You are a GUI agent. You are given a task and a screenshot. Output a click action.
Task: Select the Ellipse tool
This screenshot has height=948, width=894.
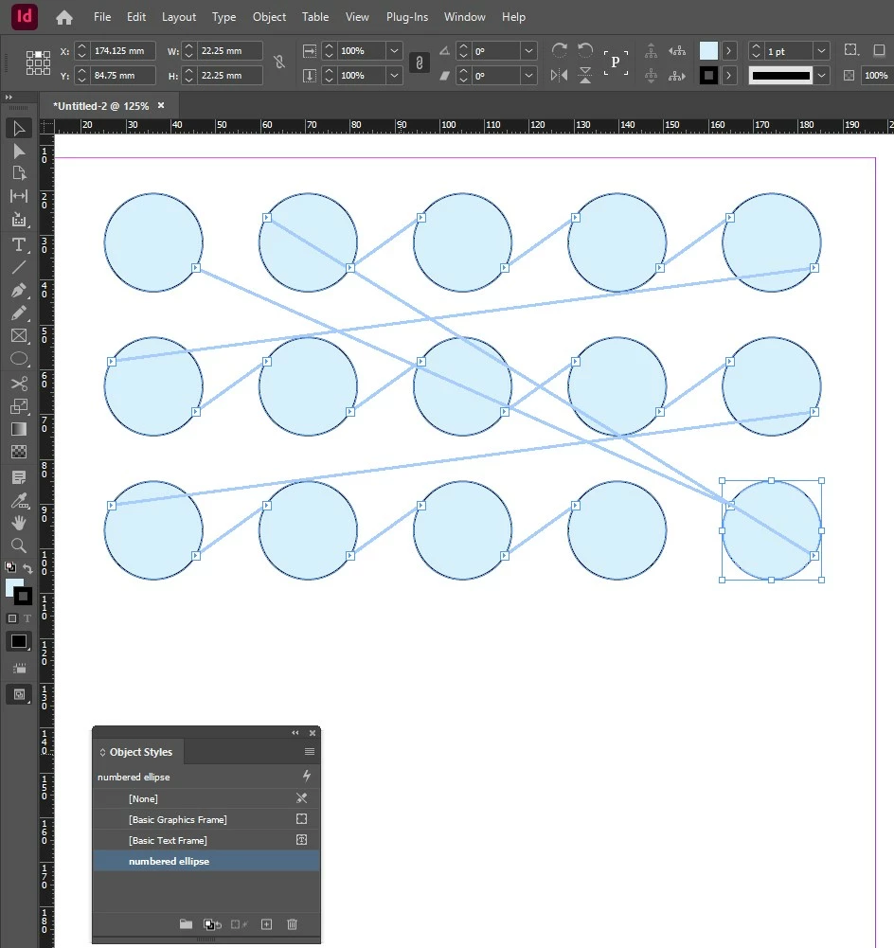tap(19, 359)
